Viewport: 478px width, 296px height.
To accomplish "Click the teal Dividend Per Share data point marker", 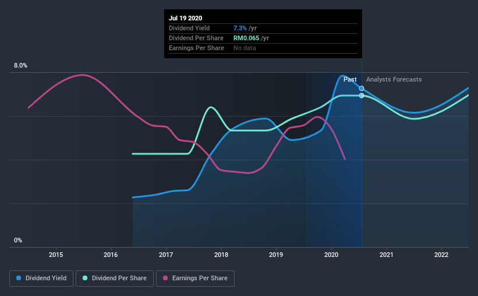I will tap(361, 96).
